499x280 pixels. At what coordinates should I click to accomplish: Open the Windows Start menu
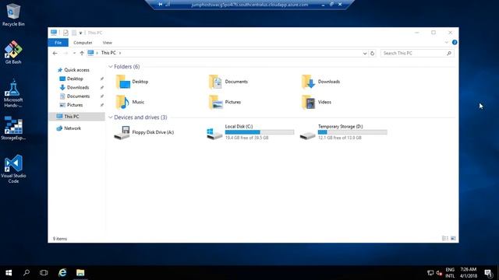(9, 273)
